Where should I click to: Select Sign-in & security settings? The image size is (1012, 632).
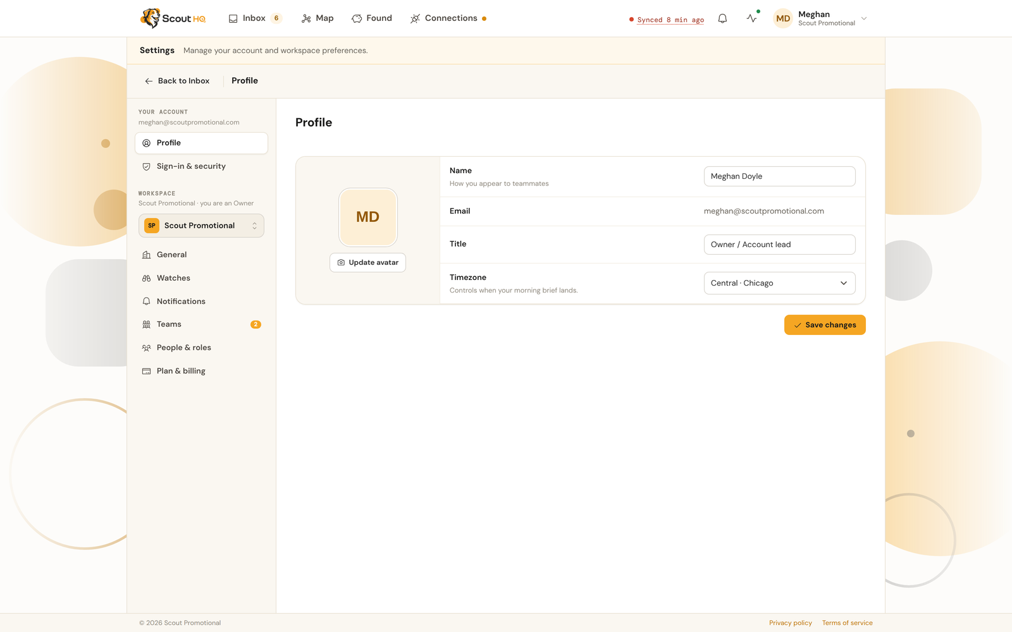tap(201, 166)
